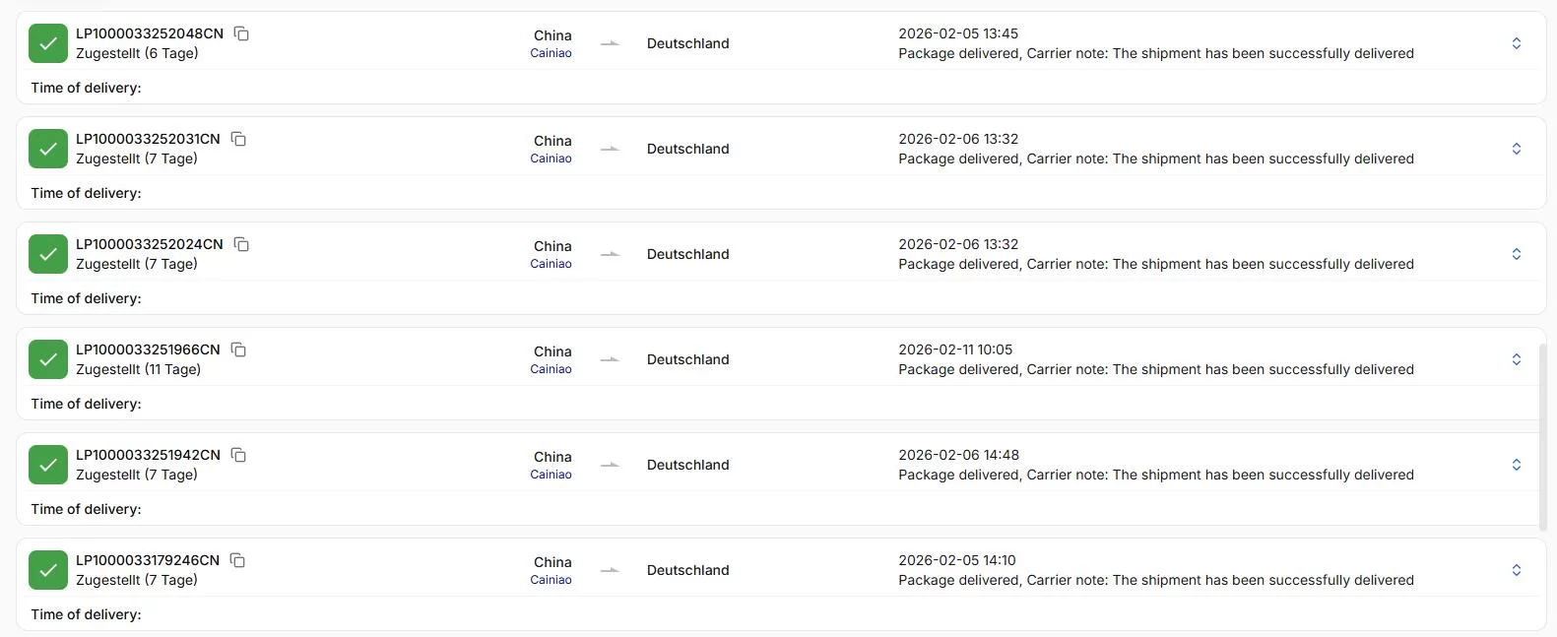Viewport: 1557px width, 637px height.
Task: Expand details of shipment LP1000033252031CN
Action: pyautogui.click(x=1517, y=149)
